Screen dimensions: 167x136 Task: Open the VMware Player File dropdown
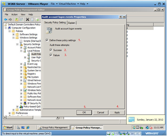coord(54,4)
